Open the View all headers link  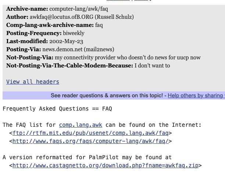coord(33,82)
